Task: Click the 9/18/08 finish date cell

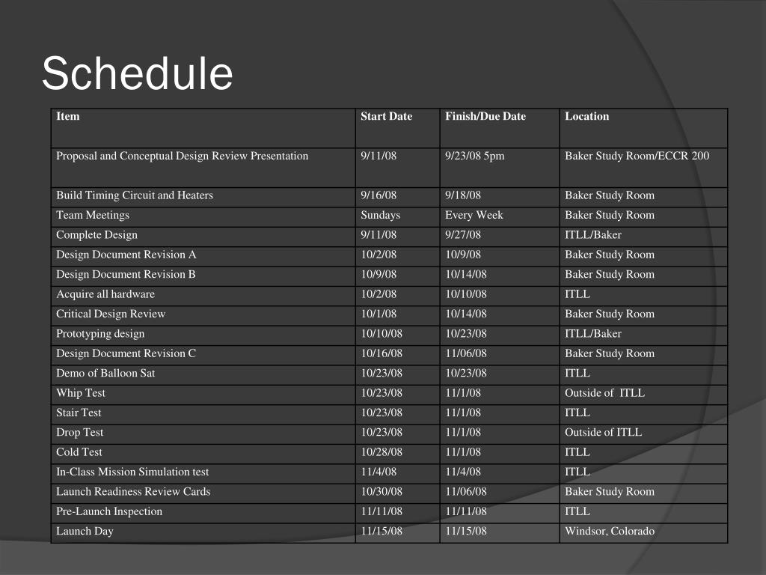Action: 462,195
